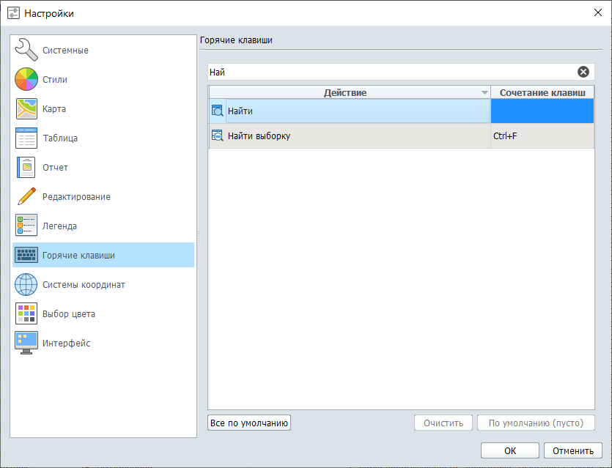This screenshot has height=468, width=612.
Task: Sort by the Действие column header
Action: tap(344, 92)
